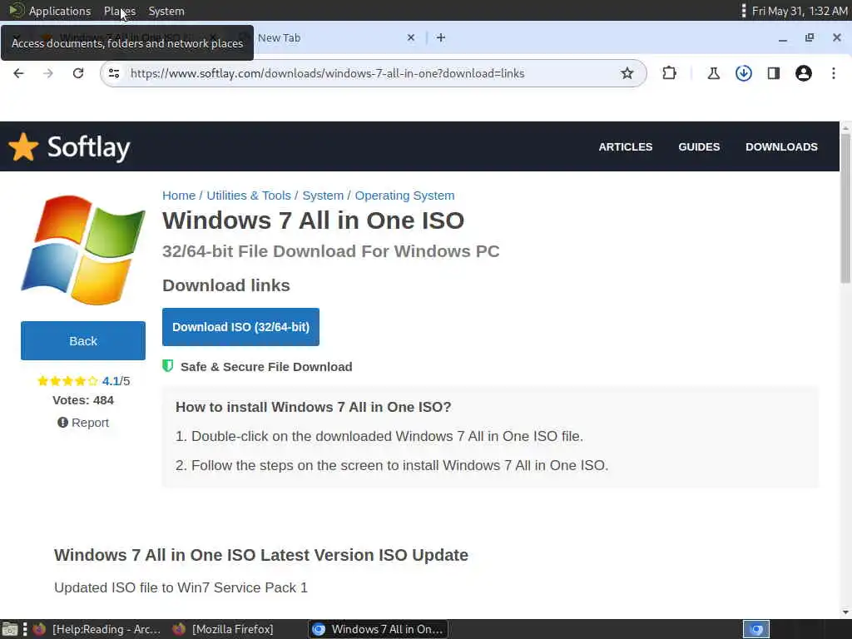Image resolution: width=852 pixels, height=639 pixels.
Task: Open Help:Reading Firefox taskbar entry
Action: coord(98,629)
